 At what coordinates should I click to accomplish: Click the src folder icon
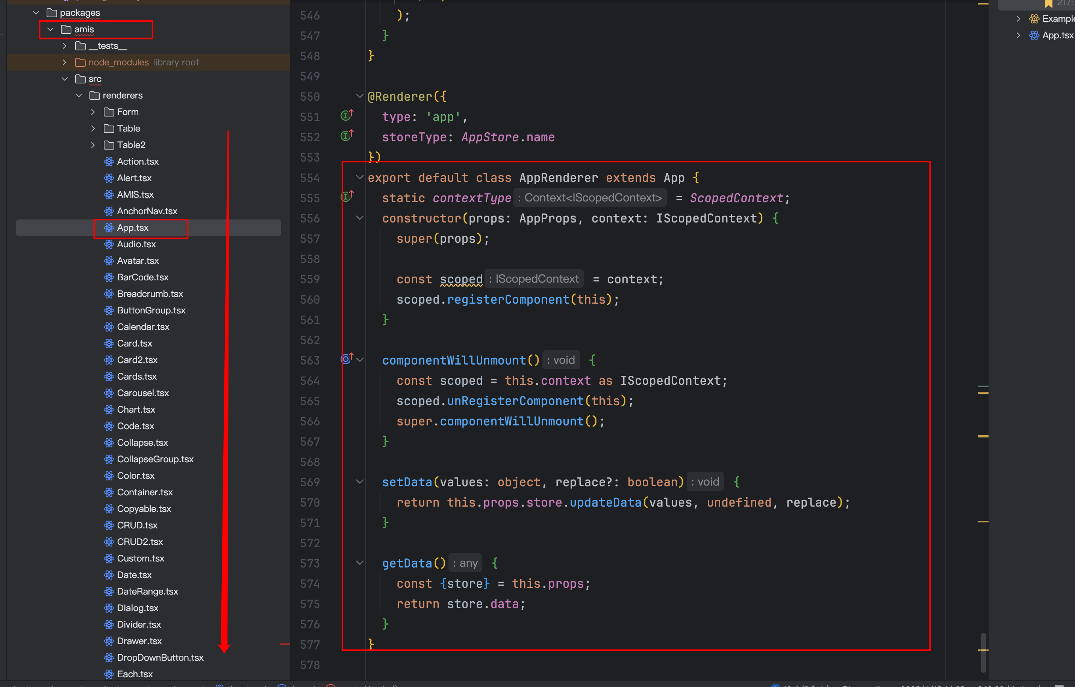click(x=80, y=79)
